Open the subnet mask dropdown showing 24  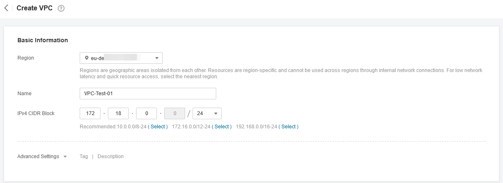[x=207, y=113]
